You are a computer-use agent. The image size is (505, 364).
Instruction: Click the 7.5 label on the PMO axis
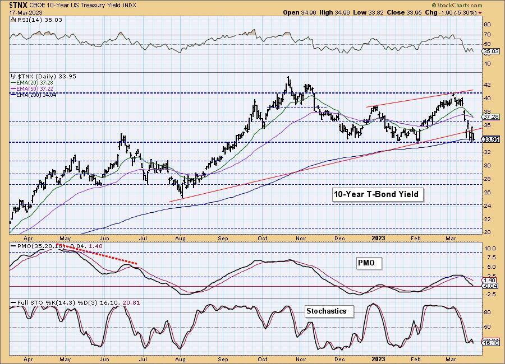[x=489, y=258]
